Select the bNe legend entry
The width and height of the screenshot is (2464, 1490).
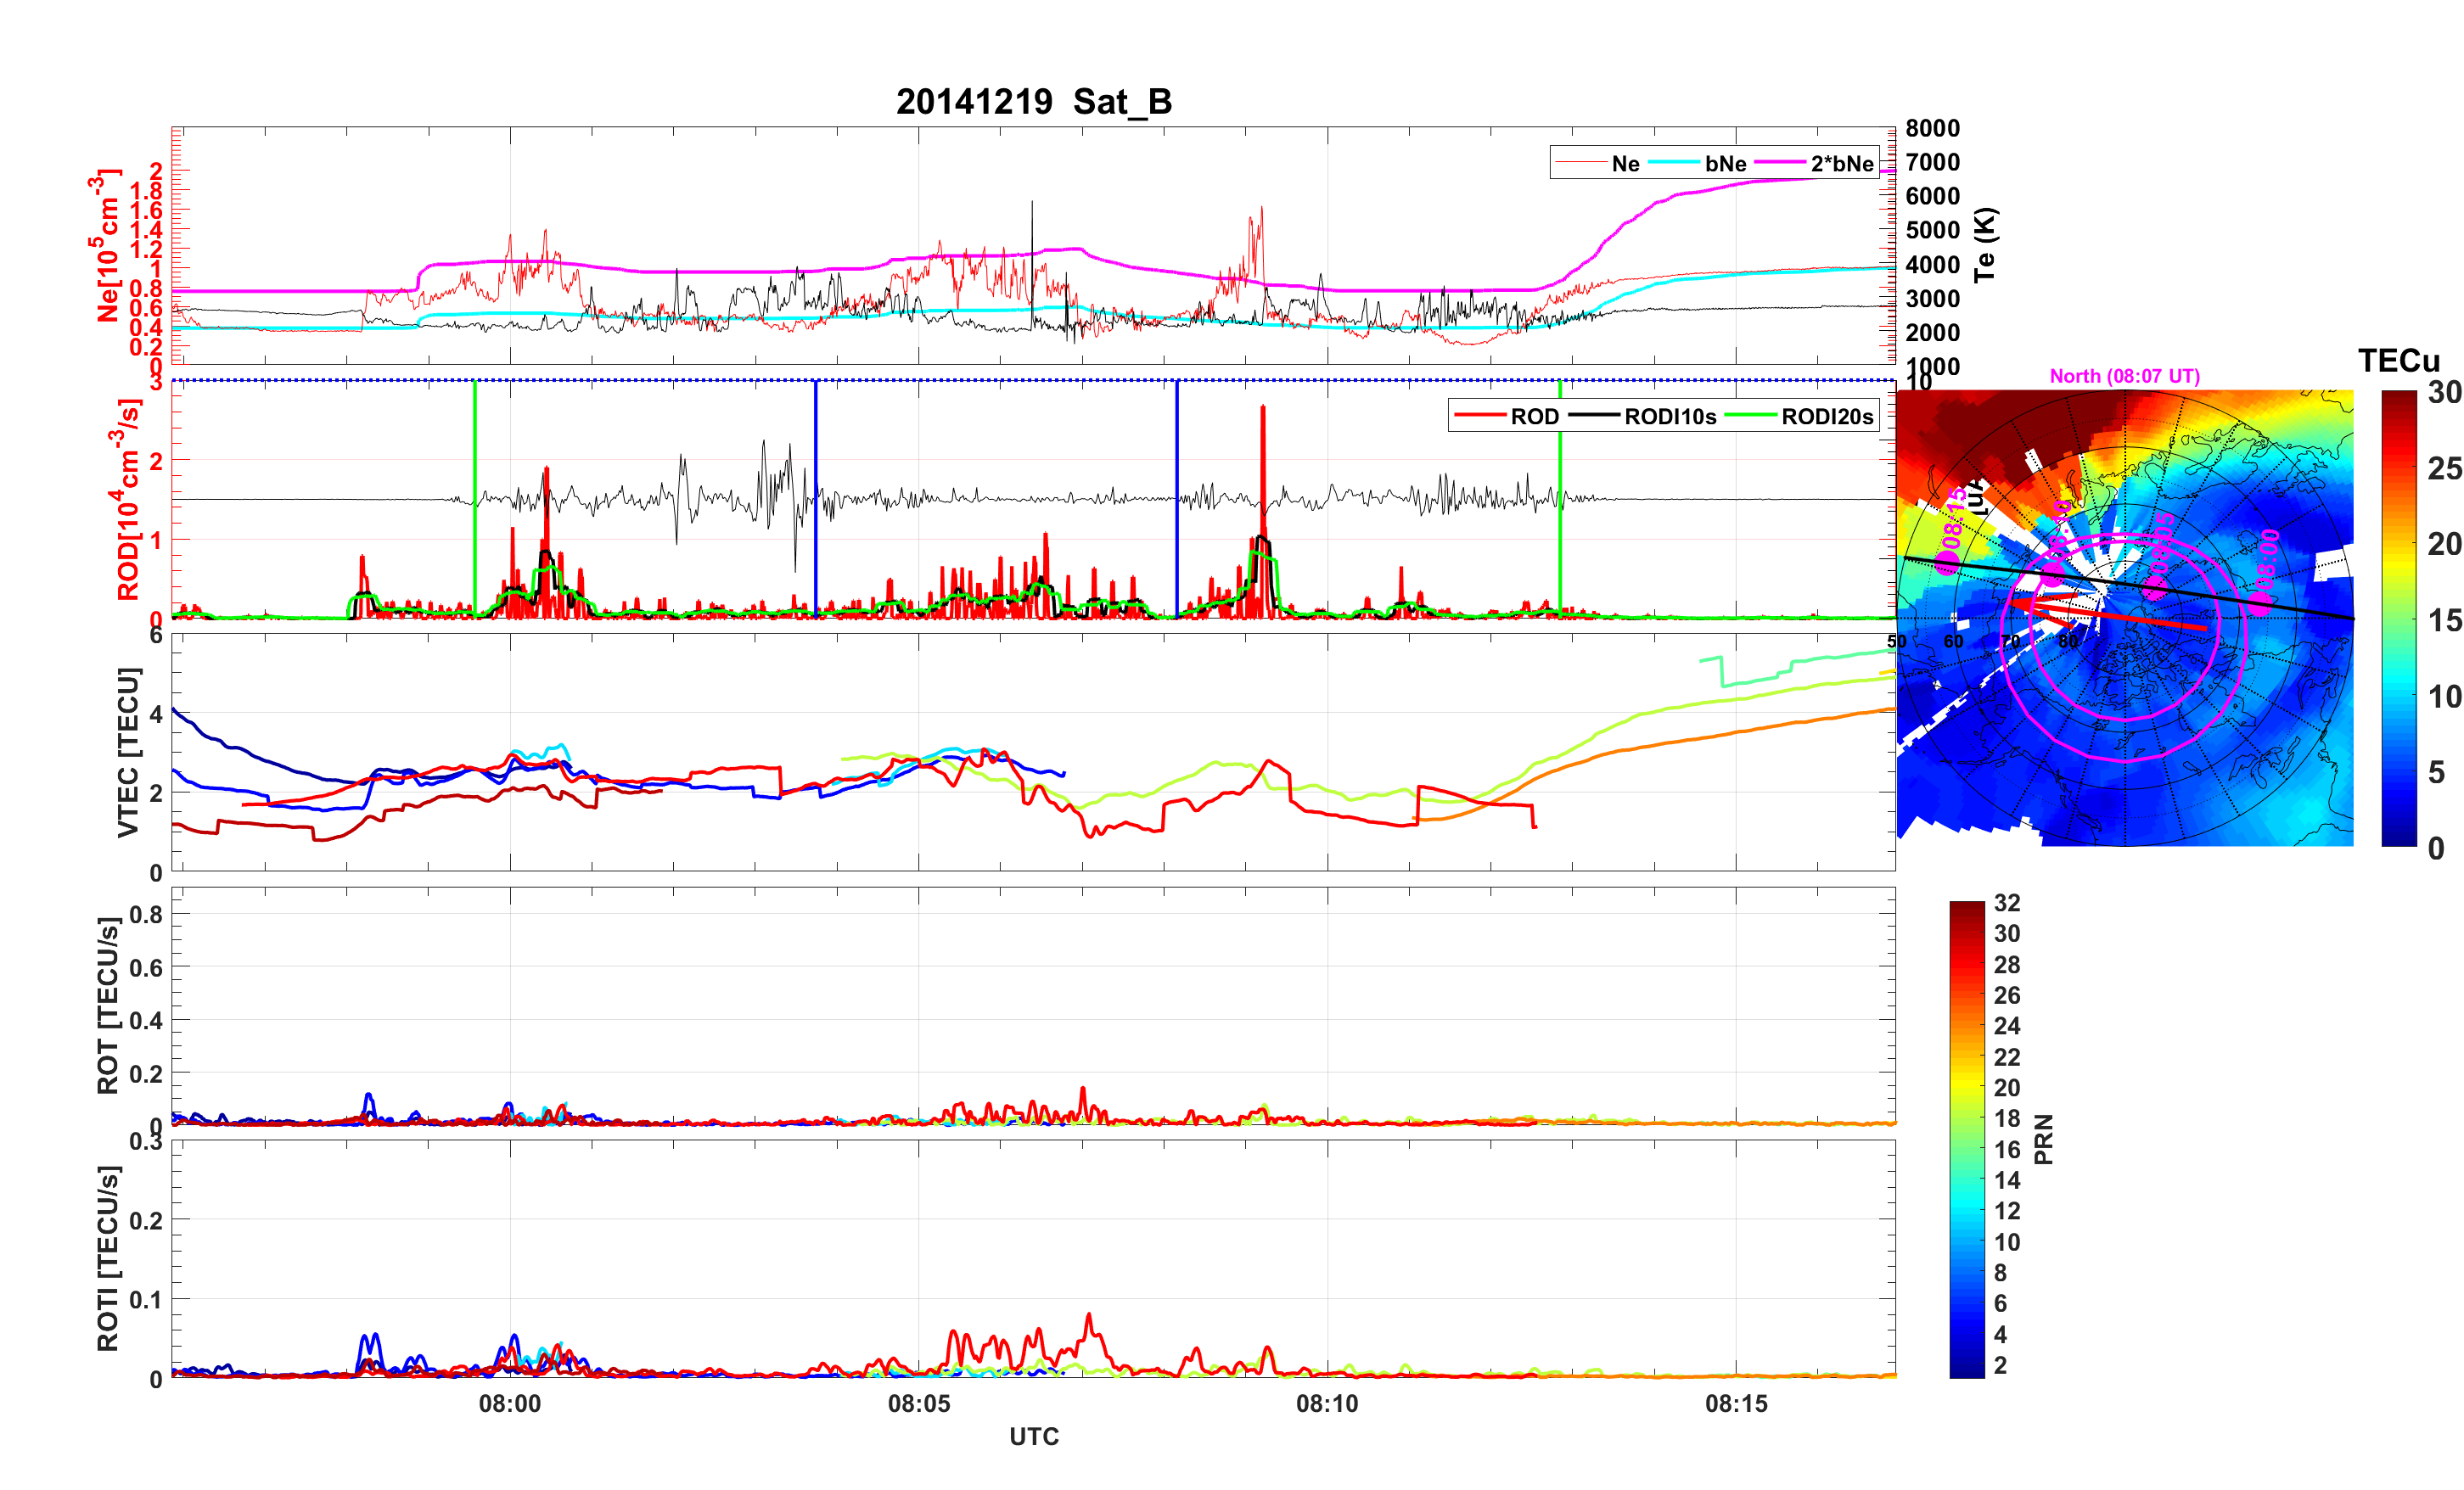1725,164
